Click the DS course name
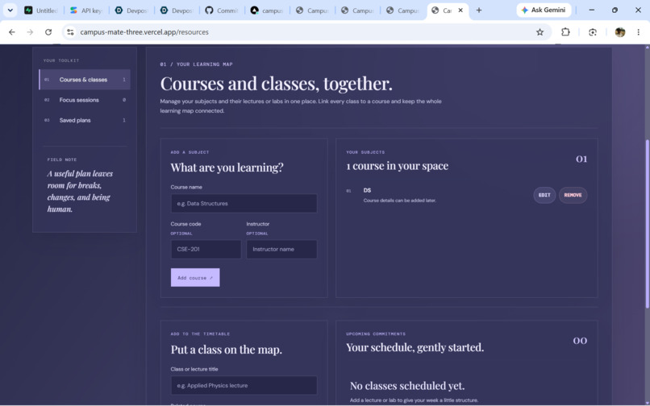The image size is (650, 406). pos(367,190)
